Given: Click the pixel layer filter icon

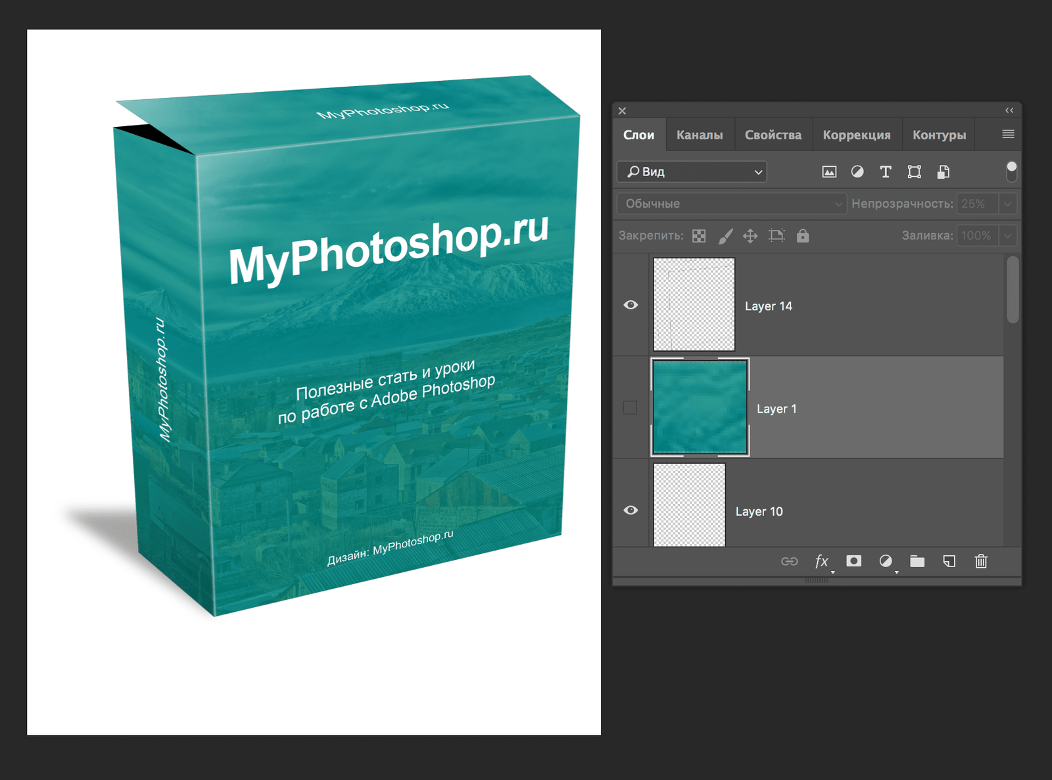Looking at the screenshot, I should [x=829, y=172].
